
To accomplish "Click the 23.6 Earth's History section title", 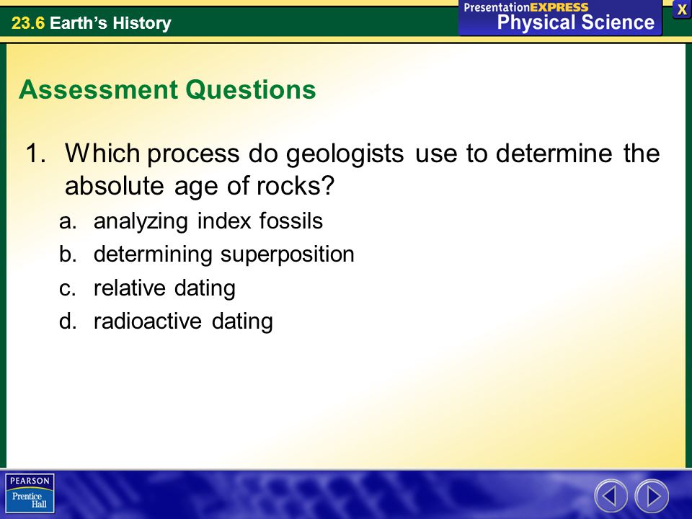I will 92,22.
